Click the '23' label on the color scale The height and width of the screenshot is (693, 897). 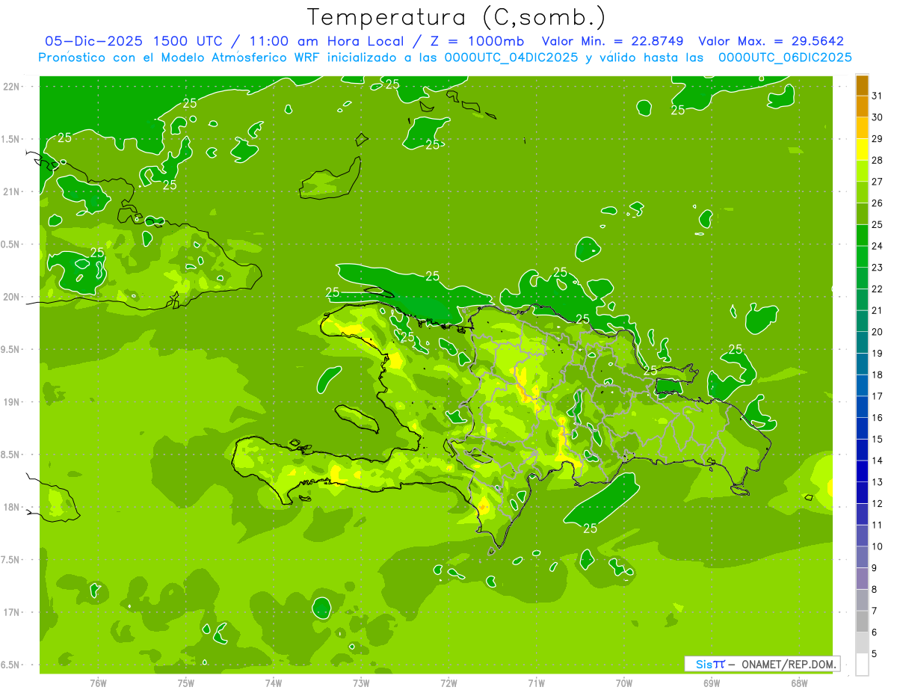tap(877, 268)
